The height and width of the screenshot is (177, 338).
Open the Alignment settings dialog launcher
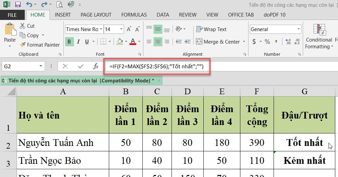245,54
